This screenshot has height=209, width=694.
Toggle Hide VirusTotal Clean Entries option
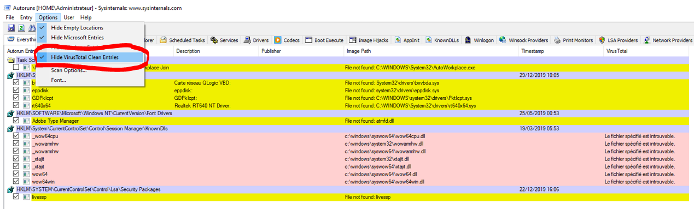(x=90, y=57)
